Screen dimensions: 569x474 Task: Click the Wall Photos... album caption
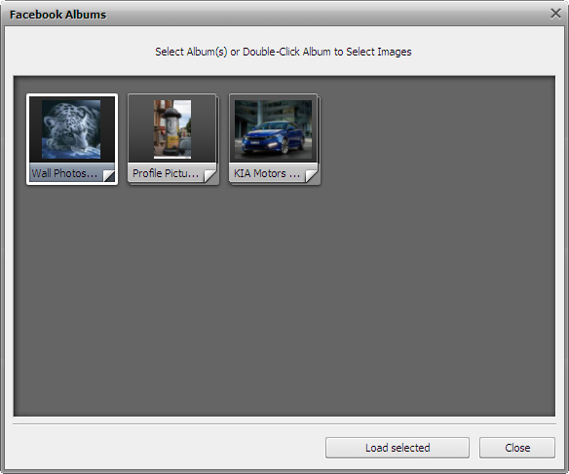pyautogui.click(x=64, y=173)
